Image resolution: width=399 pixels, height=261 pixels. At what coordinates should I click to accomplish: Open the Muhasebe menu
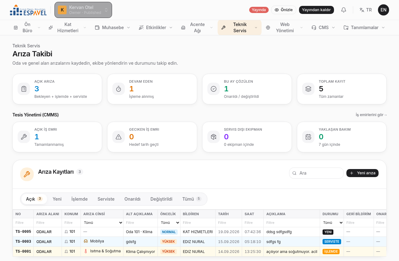(113, 28)
